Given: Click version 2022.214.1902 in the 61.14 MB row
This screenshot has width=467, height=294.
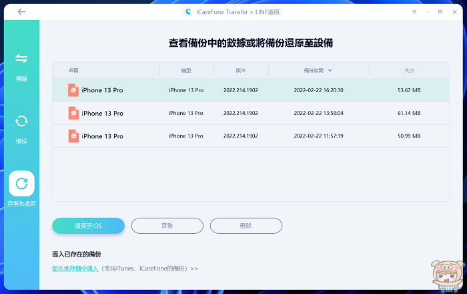Looking at the screenshot, I should tap(241, 113).
